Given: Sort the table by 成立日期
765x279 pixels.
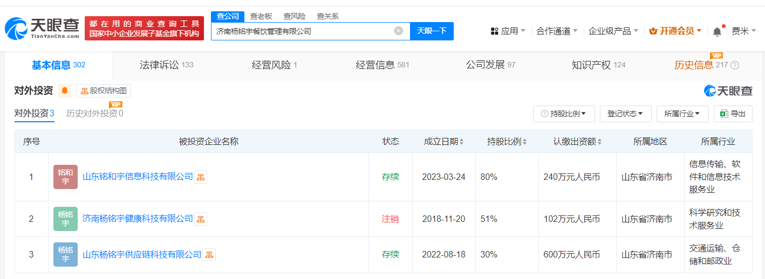Looking at the screenshot, I should (x=443, y=142).
